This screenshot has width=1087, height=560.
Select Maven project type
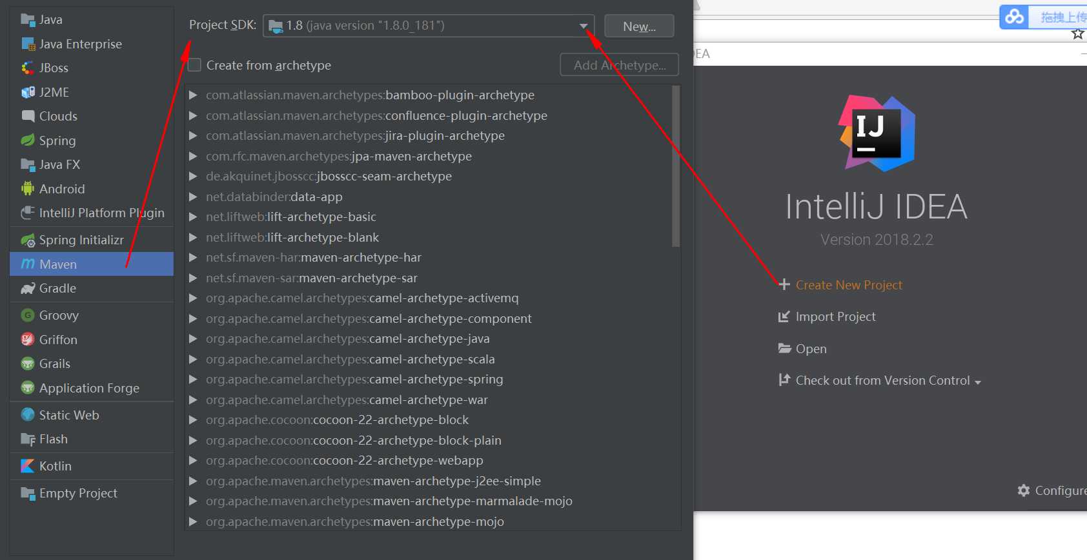(92, 264)
